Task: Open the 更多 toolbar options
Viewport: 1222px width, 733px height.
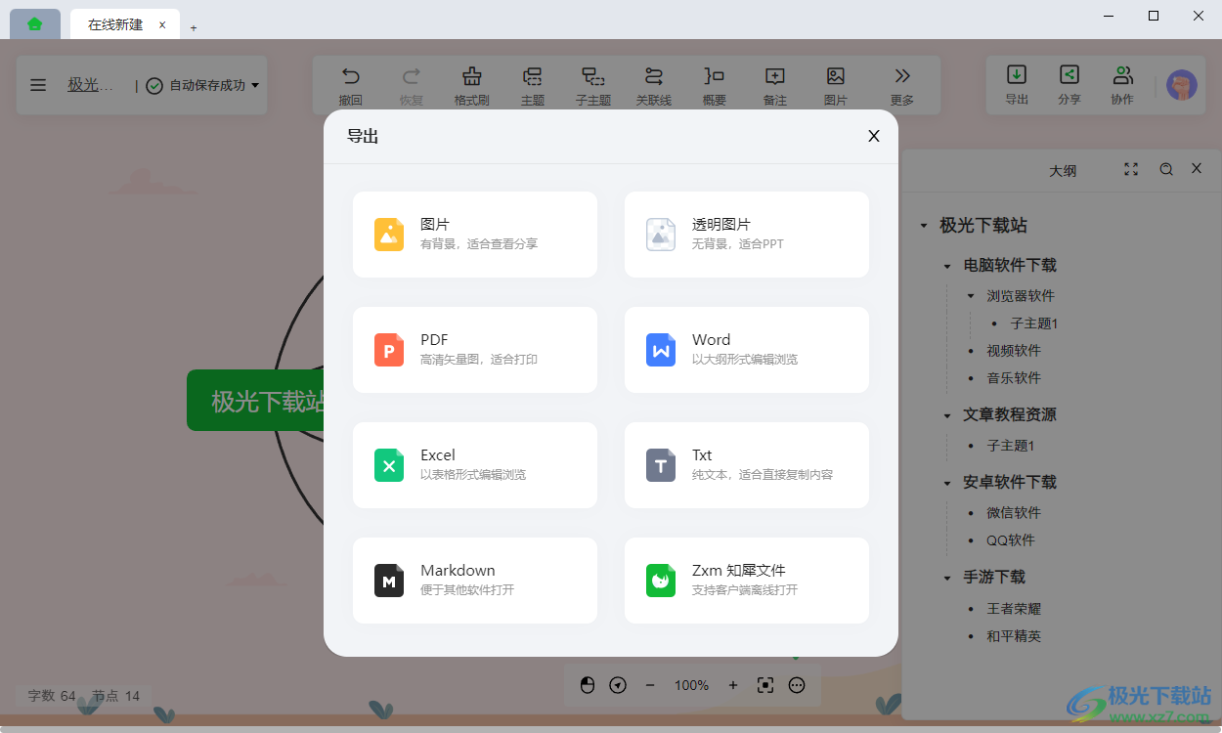Action: [902, 85]
